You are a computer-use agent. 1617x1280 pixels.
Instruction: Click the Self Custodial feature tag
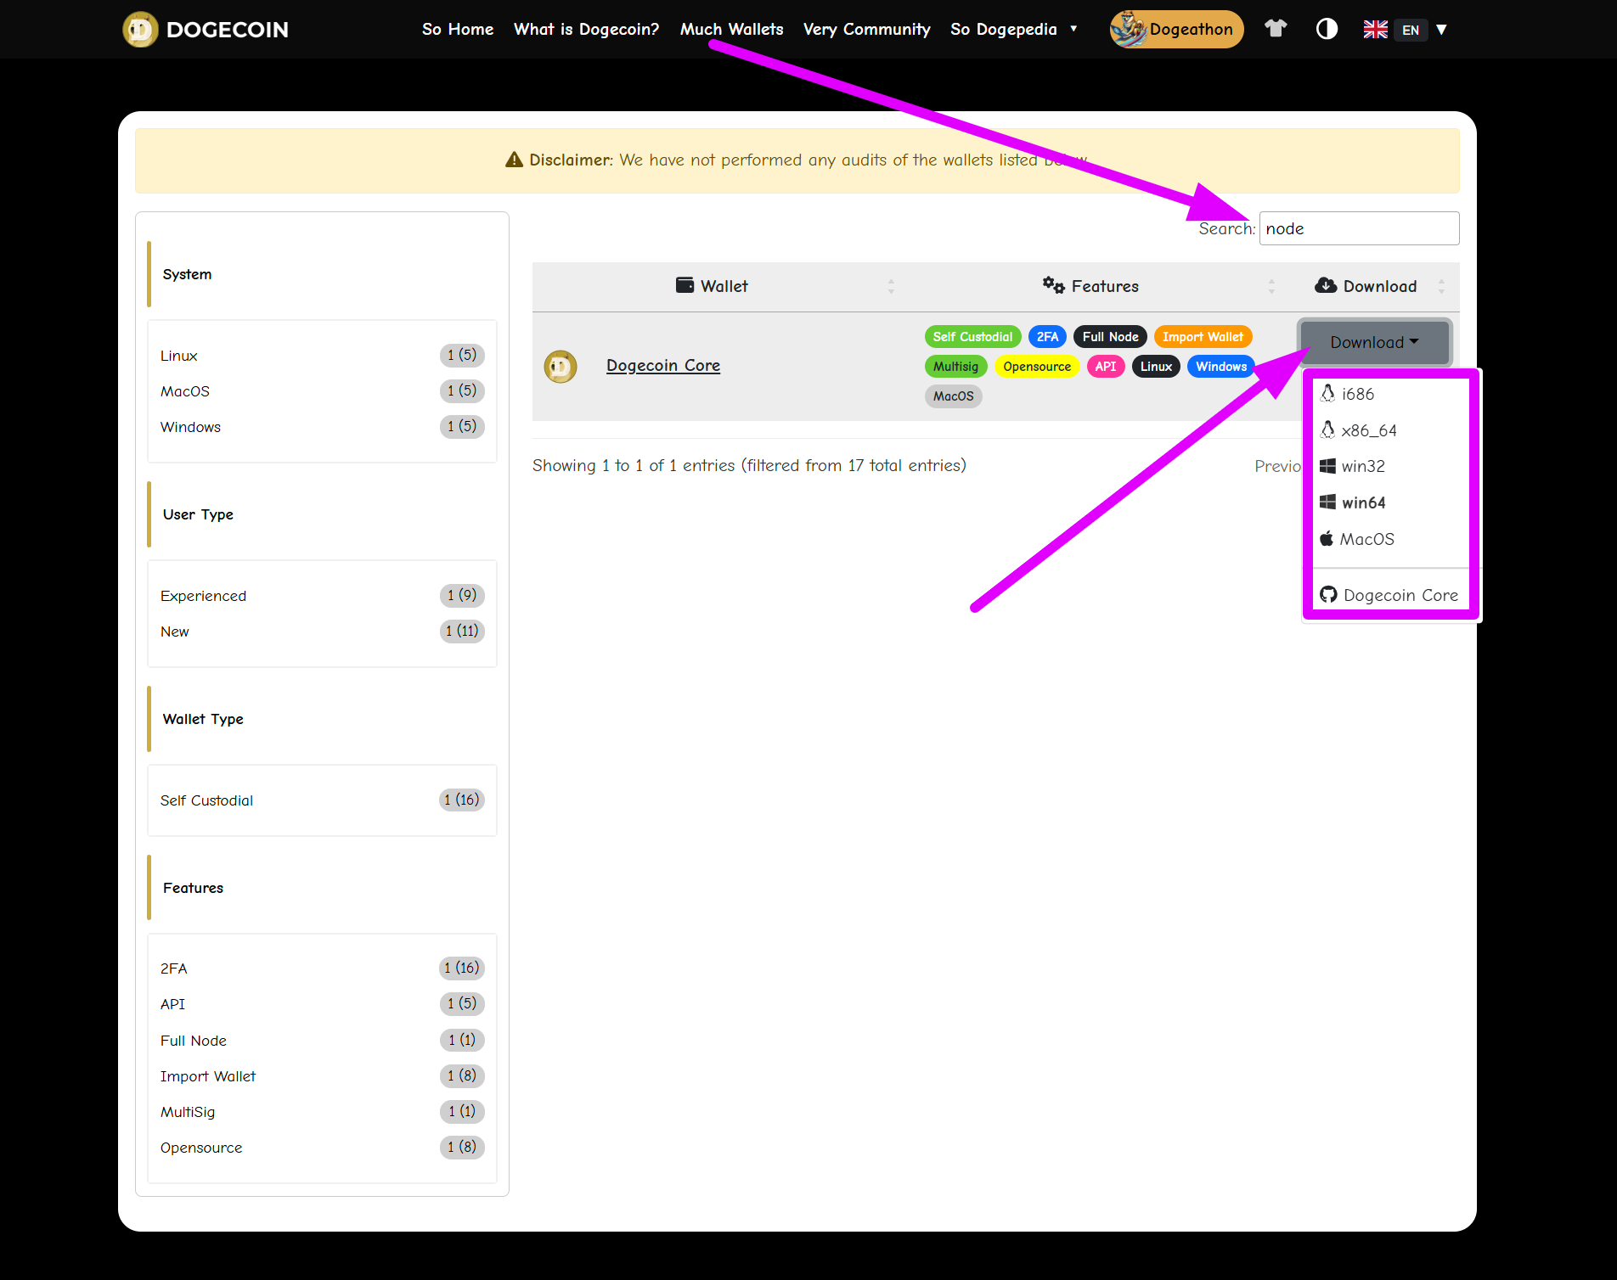click(972, 337)
